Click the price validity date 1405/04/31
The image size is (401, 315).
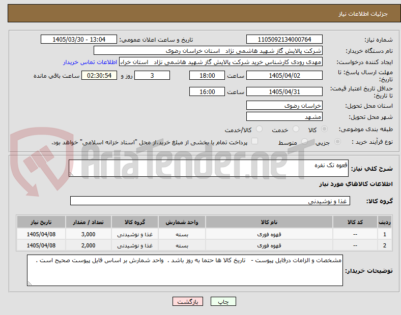tap(284, 91)
